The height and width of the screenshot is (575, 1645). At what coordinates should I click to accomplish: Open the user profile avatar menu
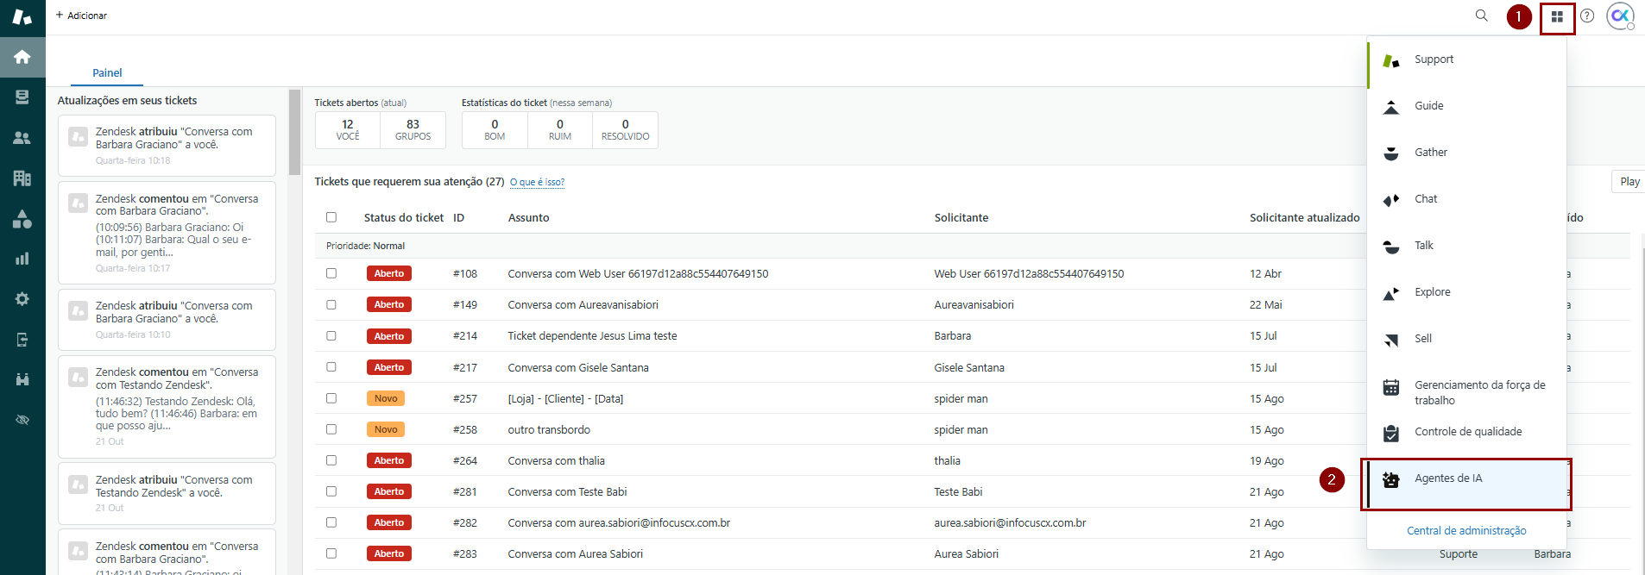(1620, 16)
